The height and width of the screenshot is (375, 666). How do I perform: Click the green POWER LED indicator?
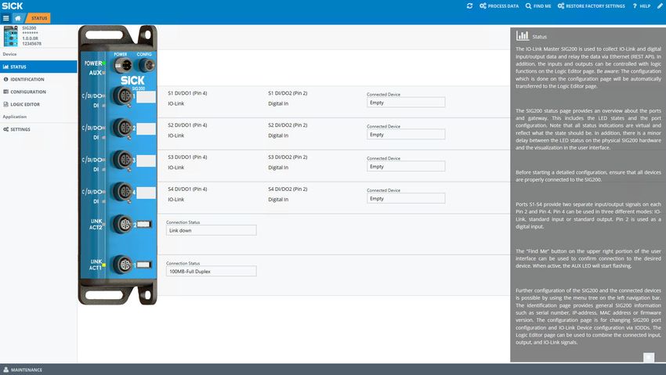pos(103,63)
